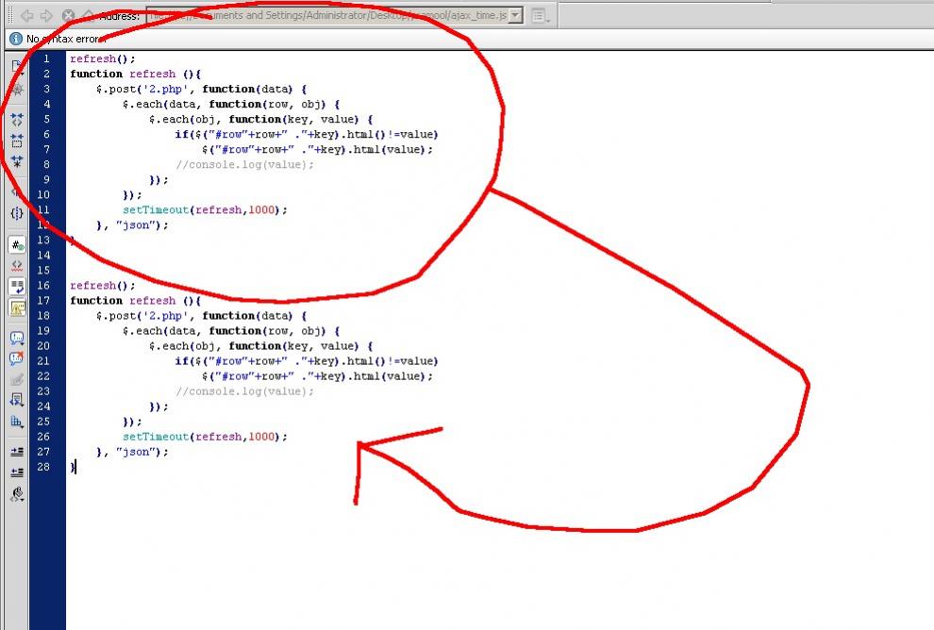Click the Select Parent Tag icon
Image resolution: width=934 pixels, height=630 pixels.
(x=17, y=191)
